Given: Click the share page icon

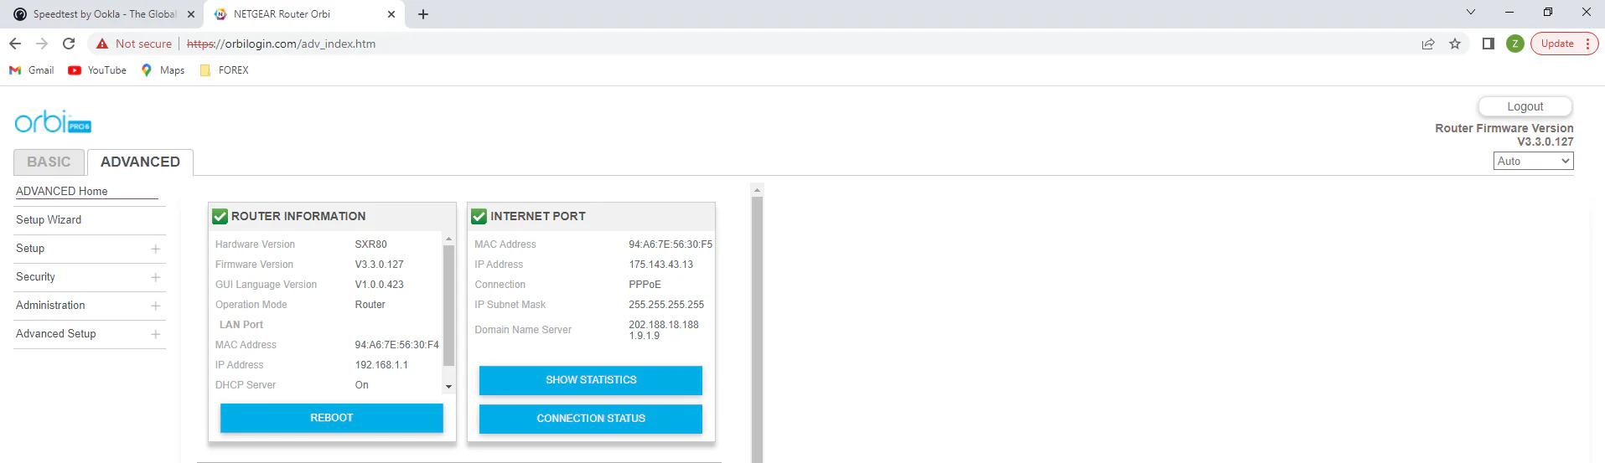Looking at the screenshot, I should 1428,44.
